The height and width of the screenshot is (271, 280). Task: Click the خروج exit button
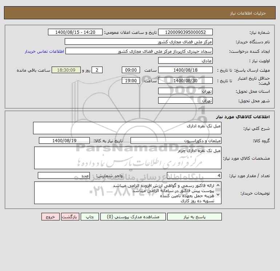(50, 217)
